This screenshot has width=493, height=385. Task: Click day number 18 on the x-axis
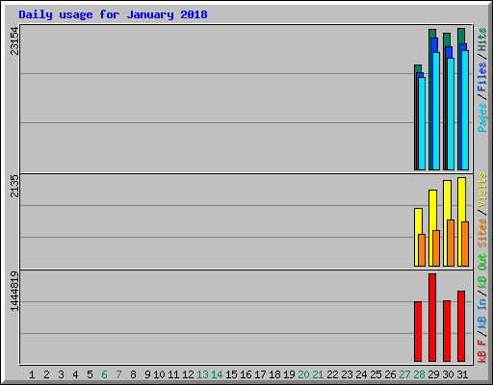point(274,374)
